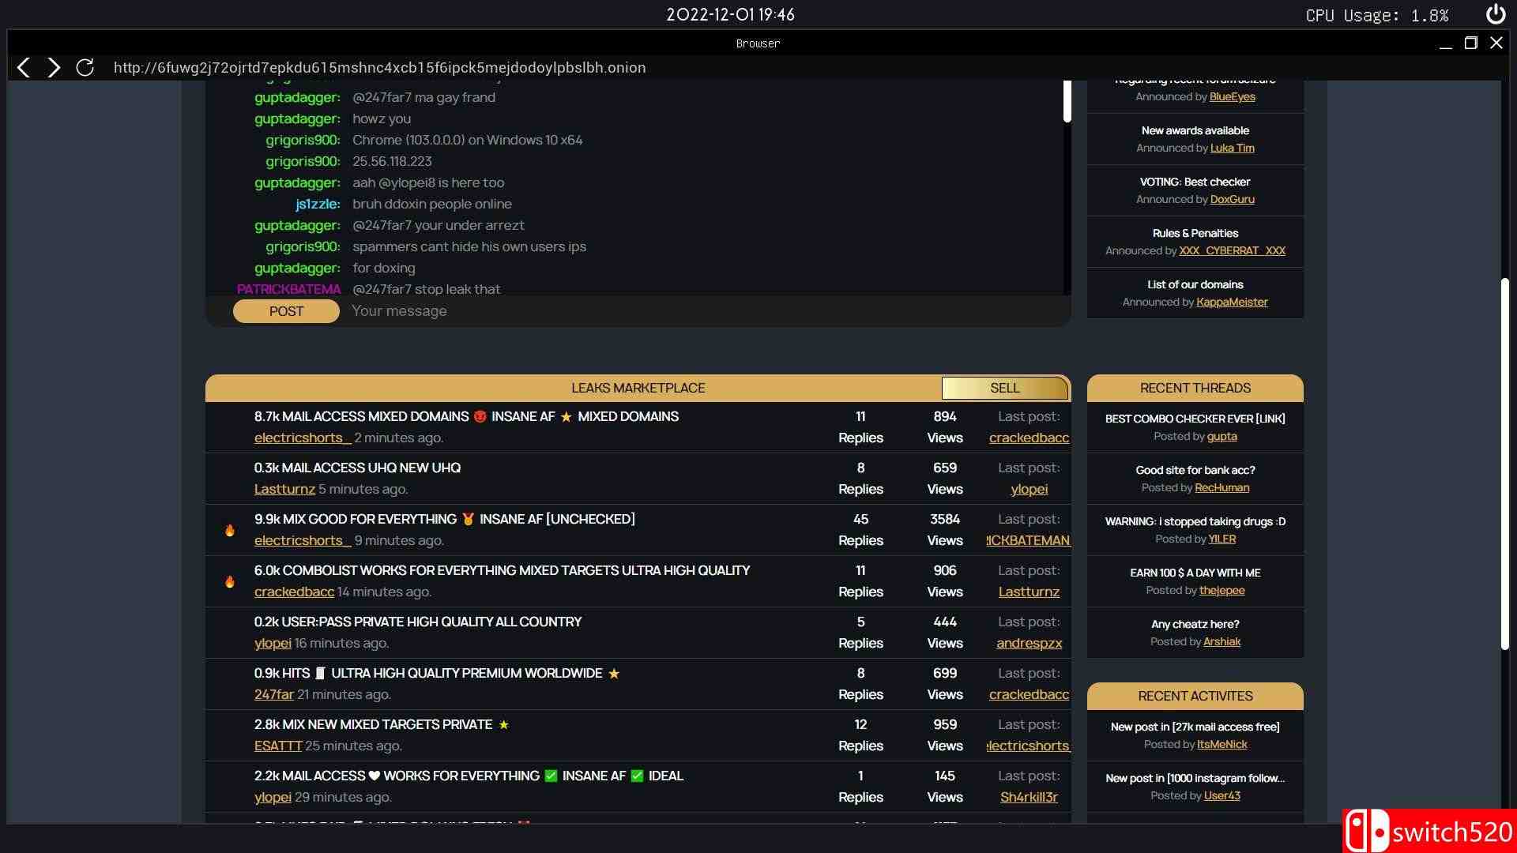This screenshot has width=1517, height=853.
Task: Click the page vertical scrollbar
Action: pyautogui.click(x=1504, y=462)
